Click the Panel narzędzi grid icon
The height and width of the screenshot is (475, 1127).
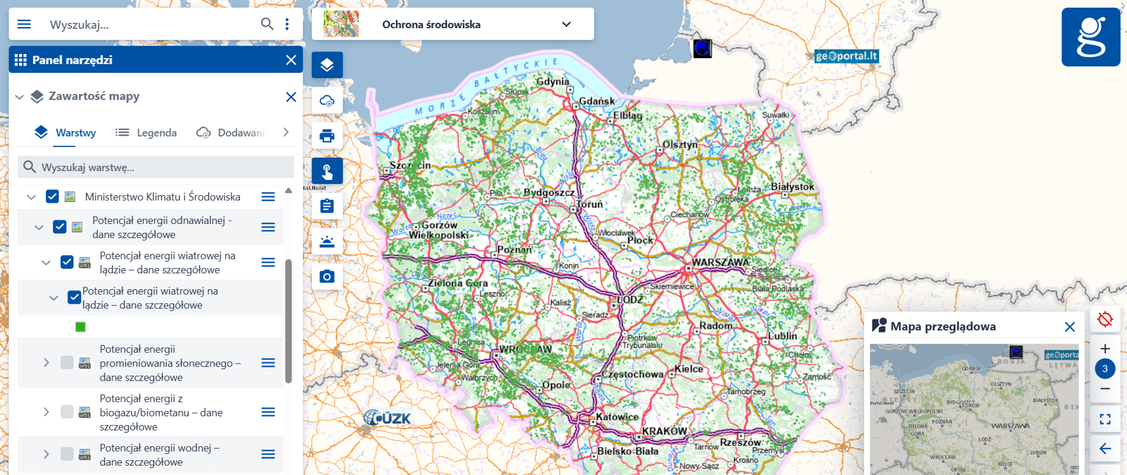click(21, 60)
